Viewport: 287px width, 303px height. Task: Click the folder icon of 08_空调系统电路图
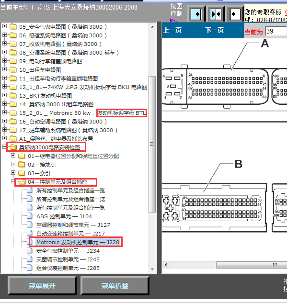13,52
